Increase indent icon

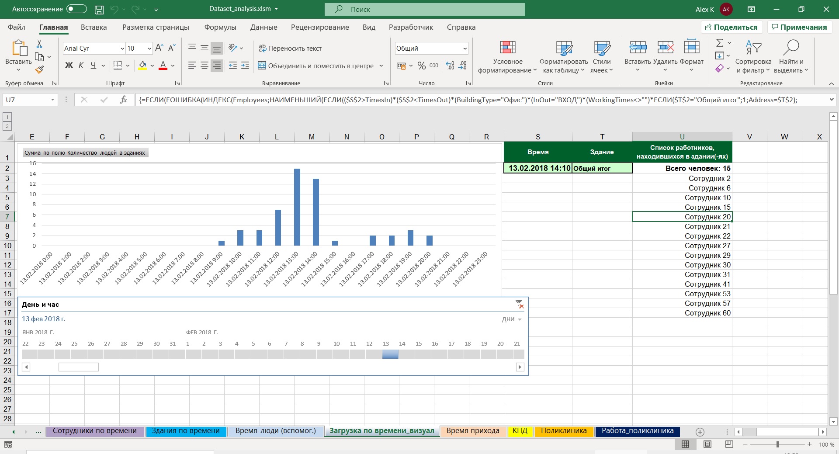(245, 66)
